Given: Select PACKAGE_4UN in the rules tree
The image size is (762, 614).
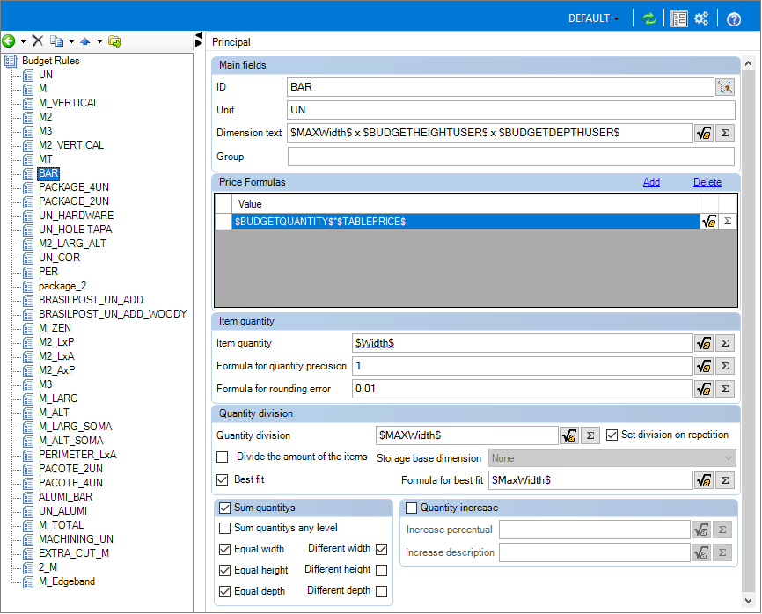Looking at the screenshot, I should click(x=74, y=187).
